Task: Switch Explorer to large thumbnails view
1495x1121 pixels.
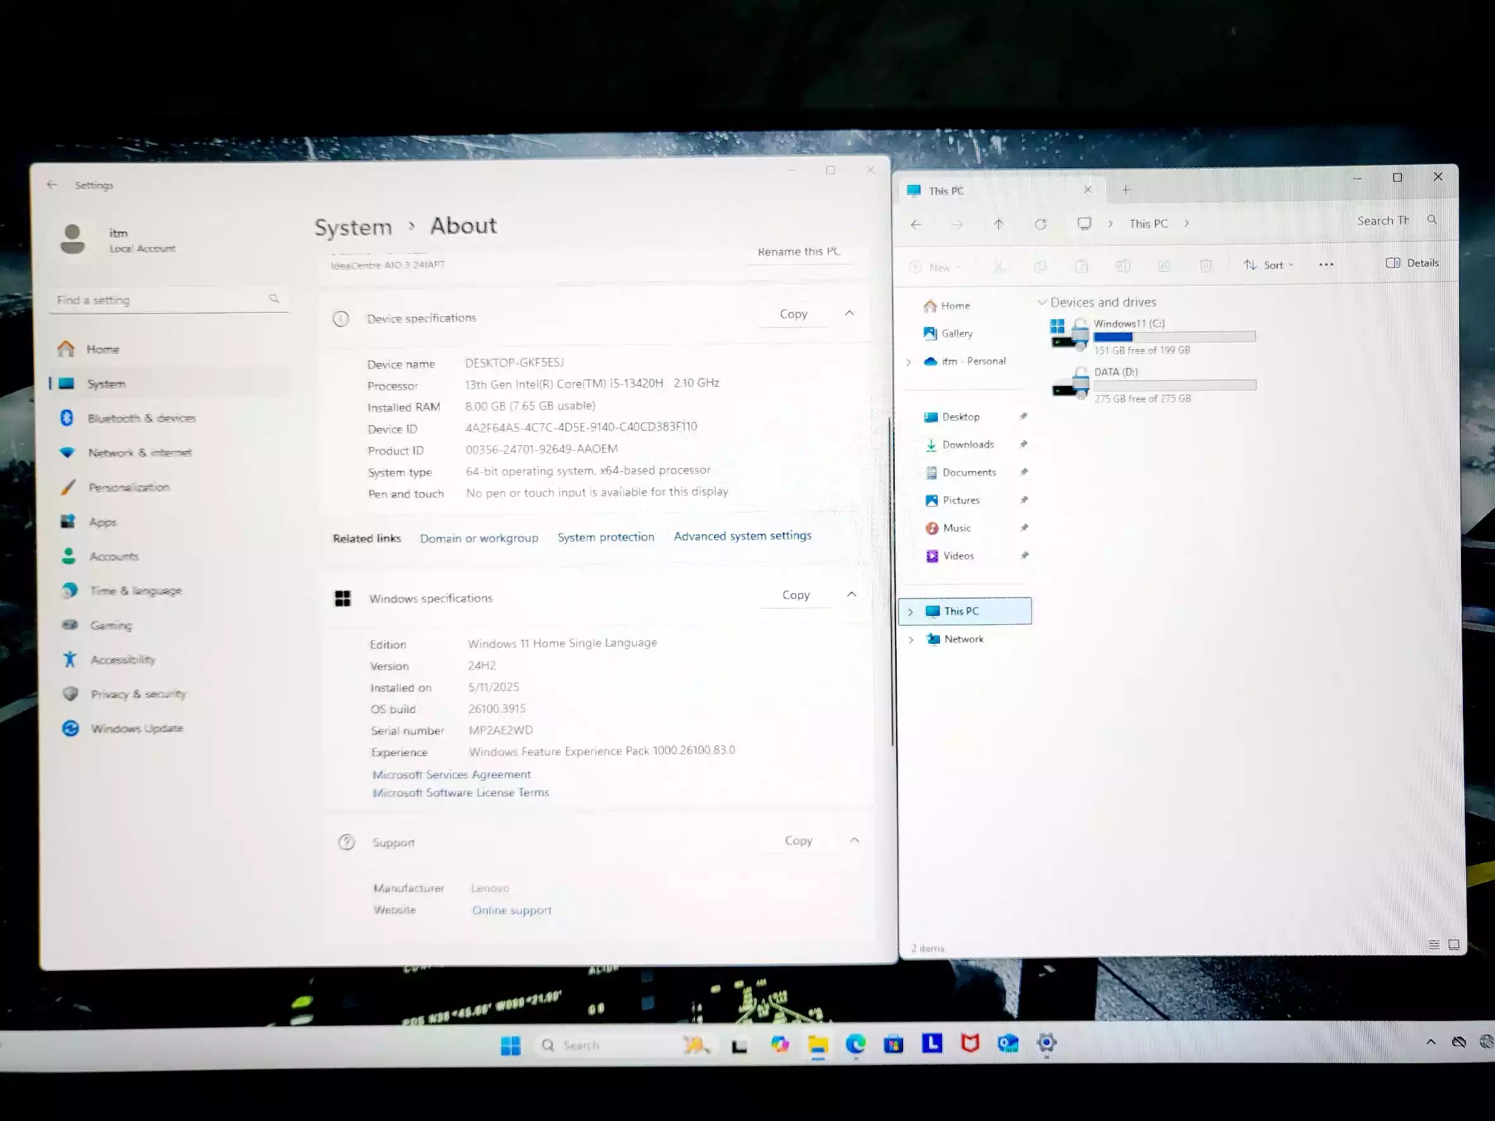Action: (1453, 945)
